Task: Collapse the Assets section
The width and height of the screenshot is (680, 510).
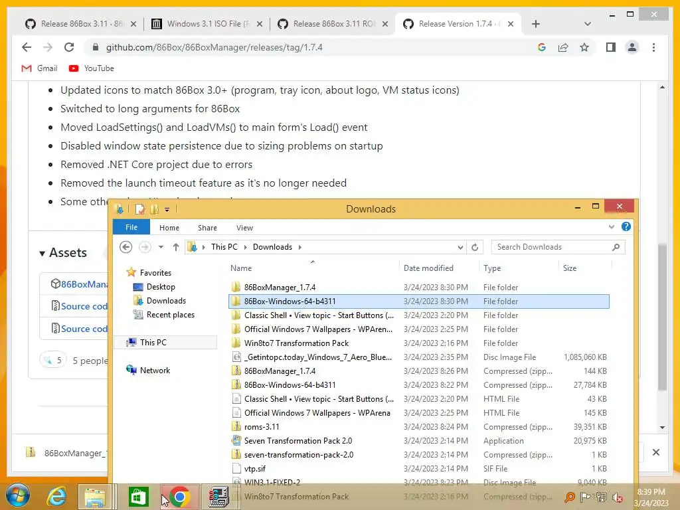Action: [63, 253]
